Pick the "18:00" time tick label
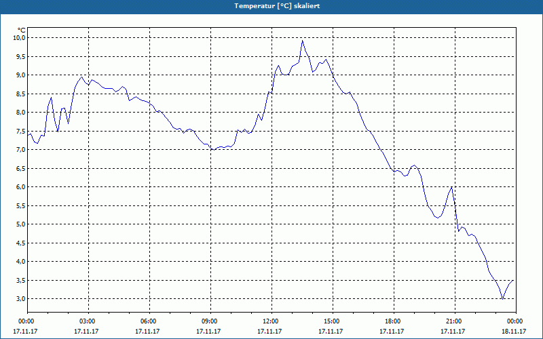 coord(394,321)
